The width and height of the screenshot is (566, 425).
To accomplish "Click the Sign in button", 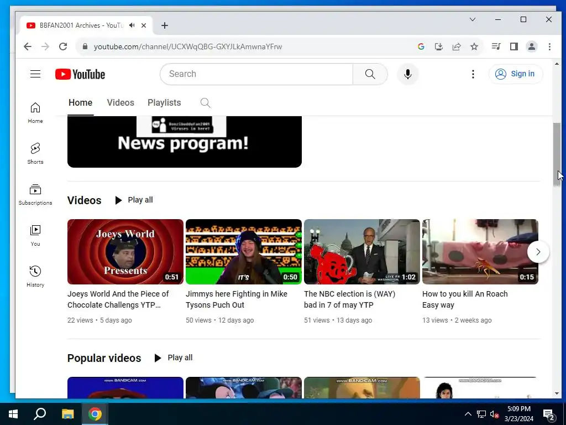I will [516, 74].
